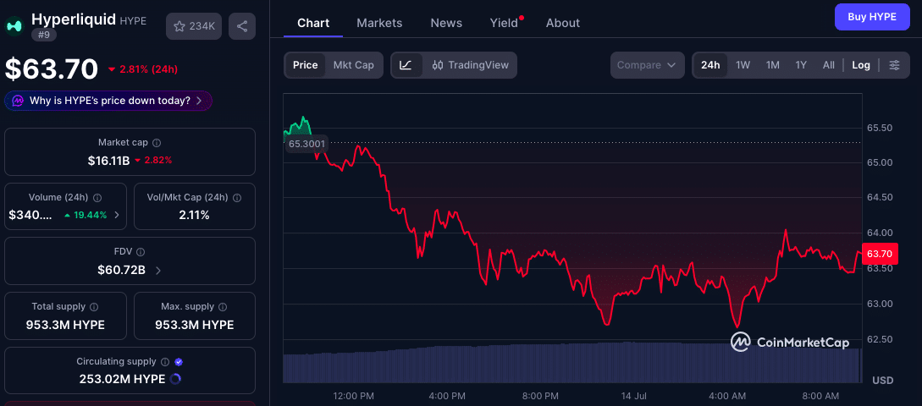922x406 pixels.
Task: Click the USD currency label on chart
Action: 882,381
